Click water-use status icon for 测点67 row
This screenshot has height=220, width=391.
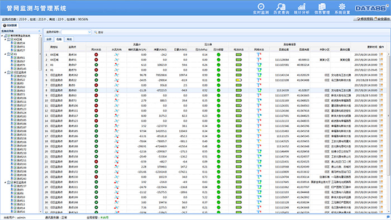(x=96, y=65)
